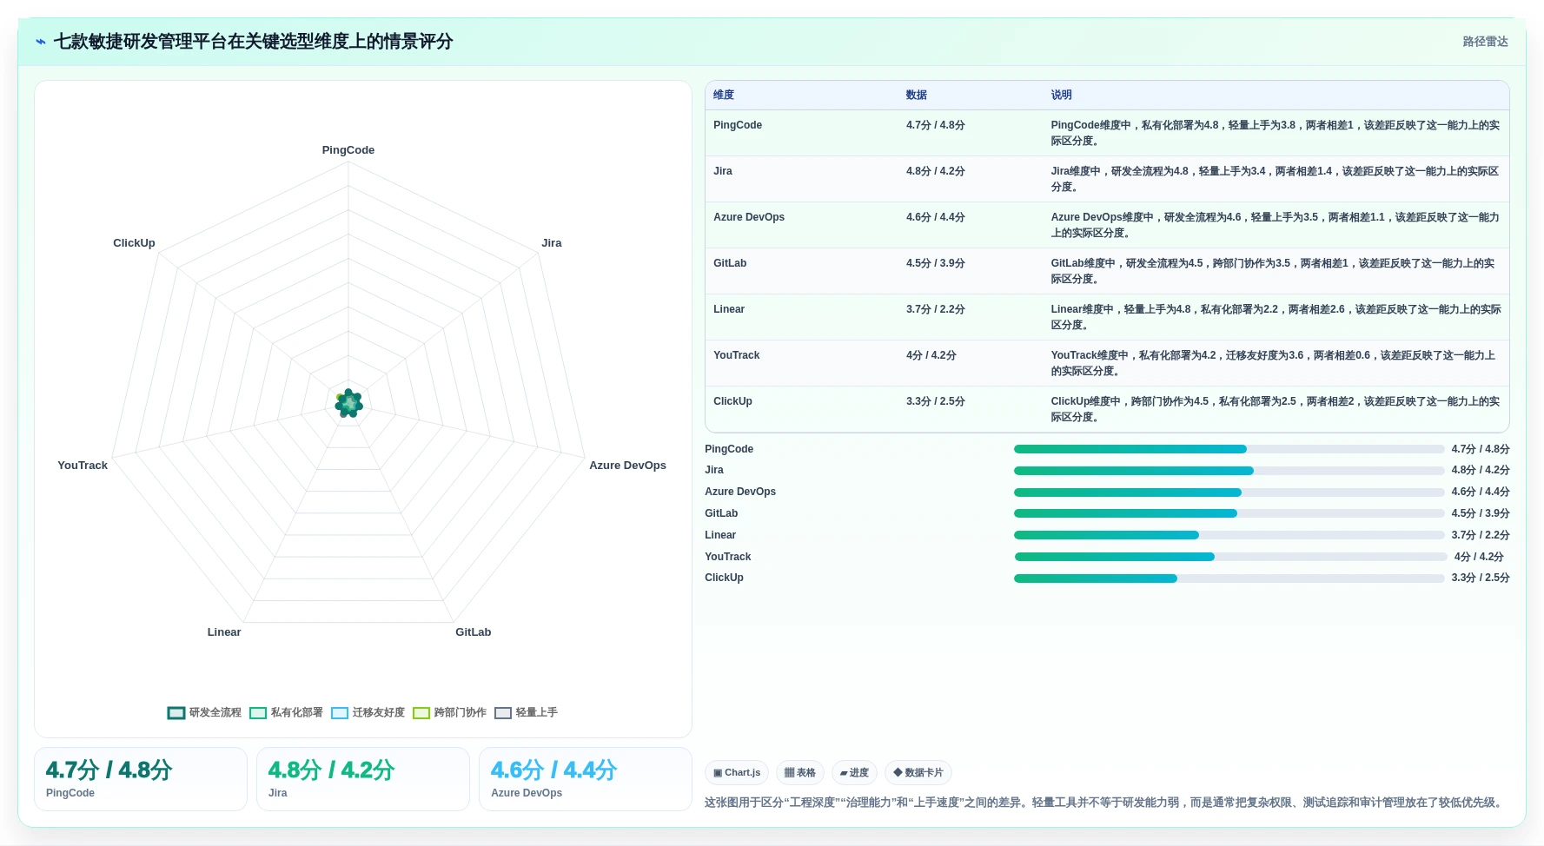Click the 维度 column header
Viewport: 1544px width, 846px height.
(x=724, y=95)
